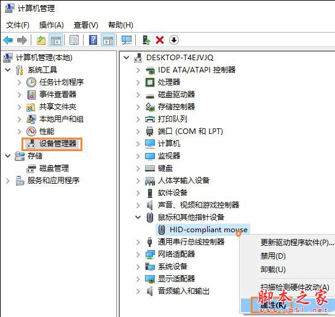Image resolution: width=335 pixels, height=317 pixels.
Task: Click the processor chip icon
Action: click(150, 82)
